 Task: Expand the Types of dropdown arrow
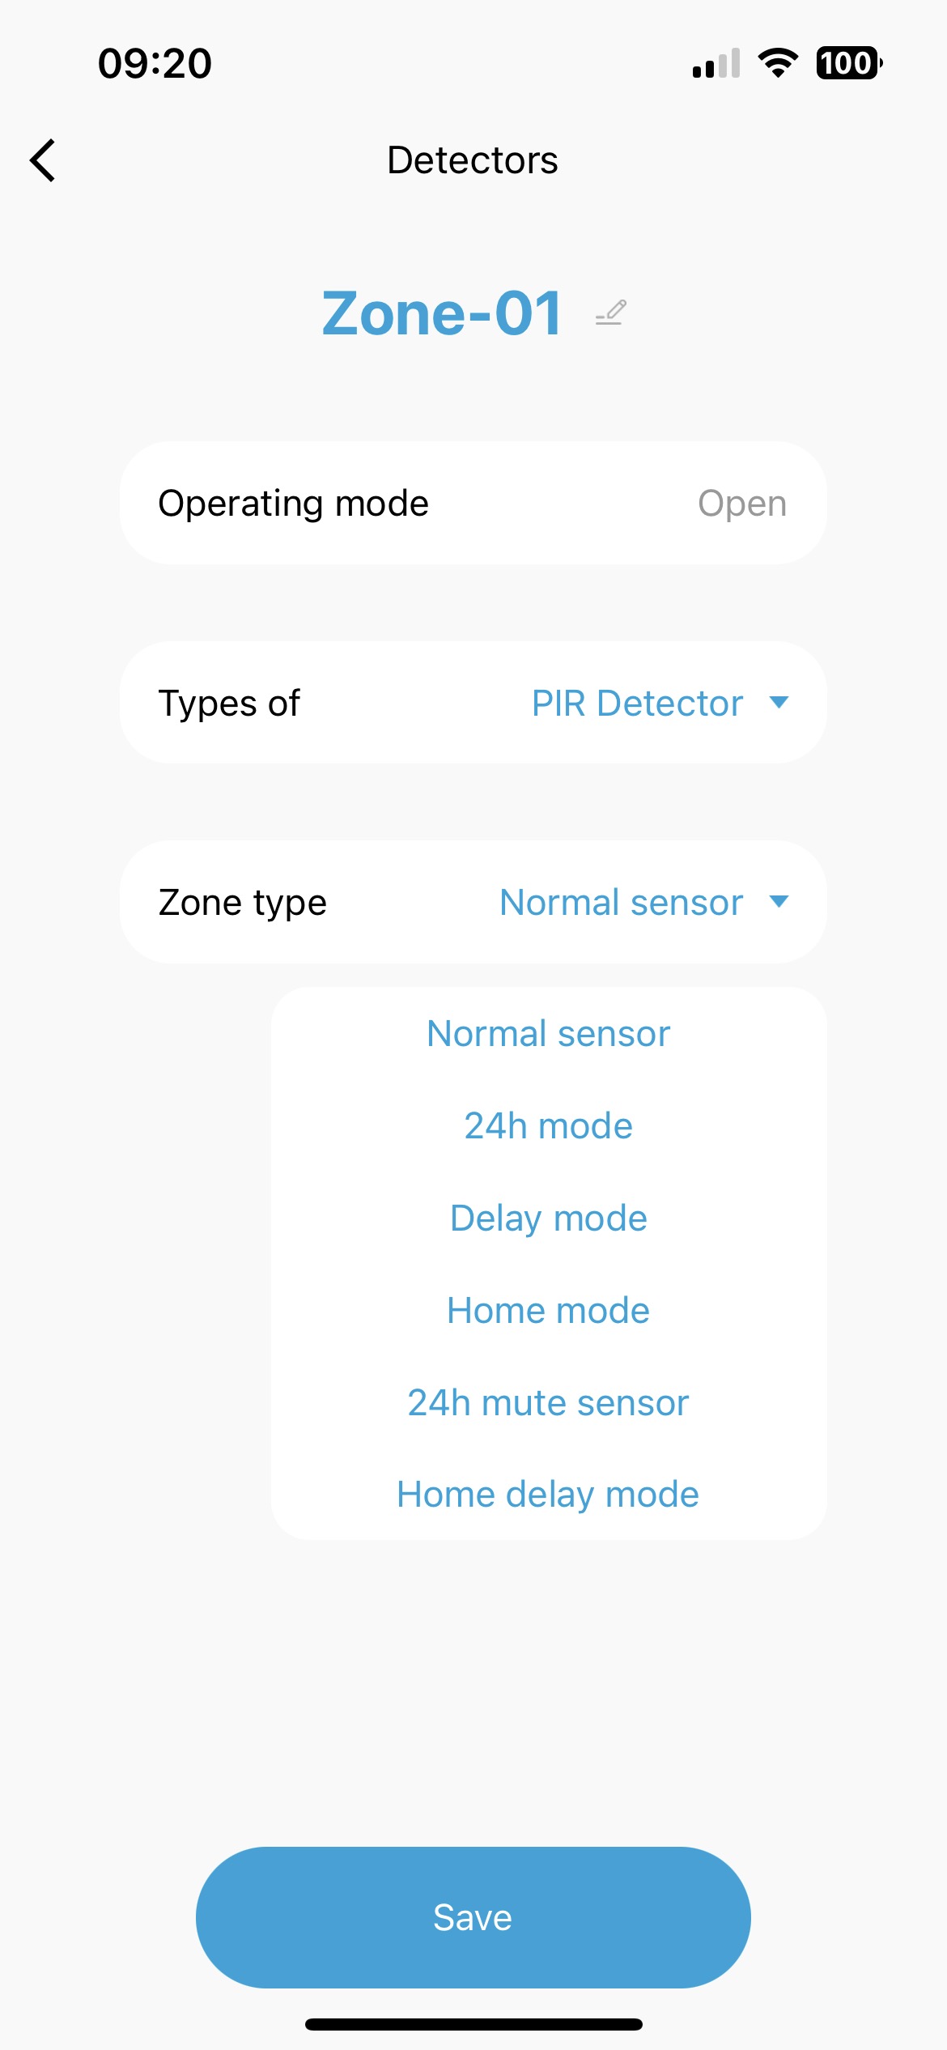click(x=779, y=702)
